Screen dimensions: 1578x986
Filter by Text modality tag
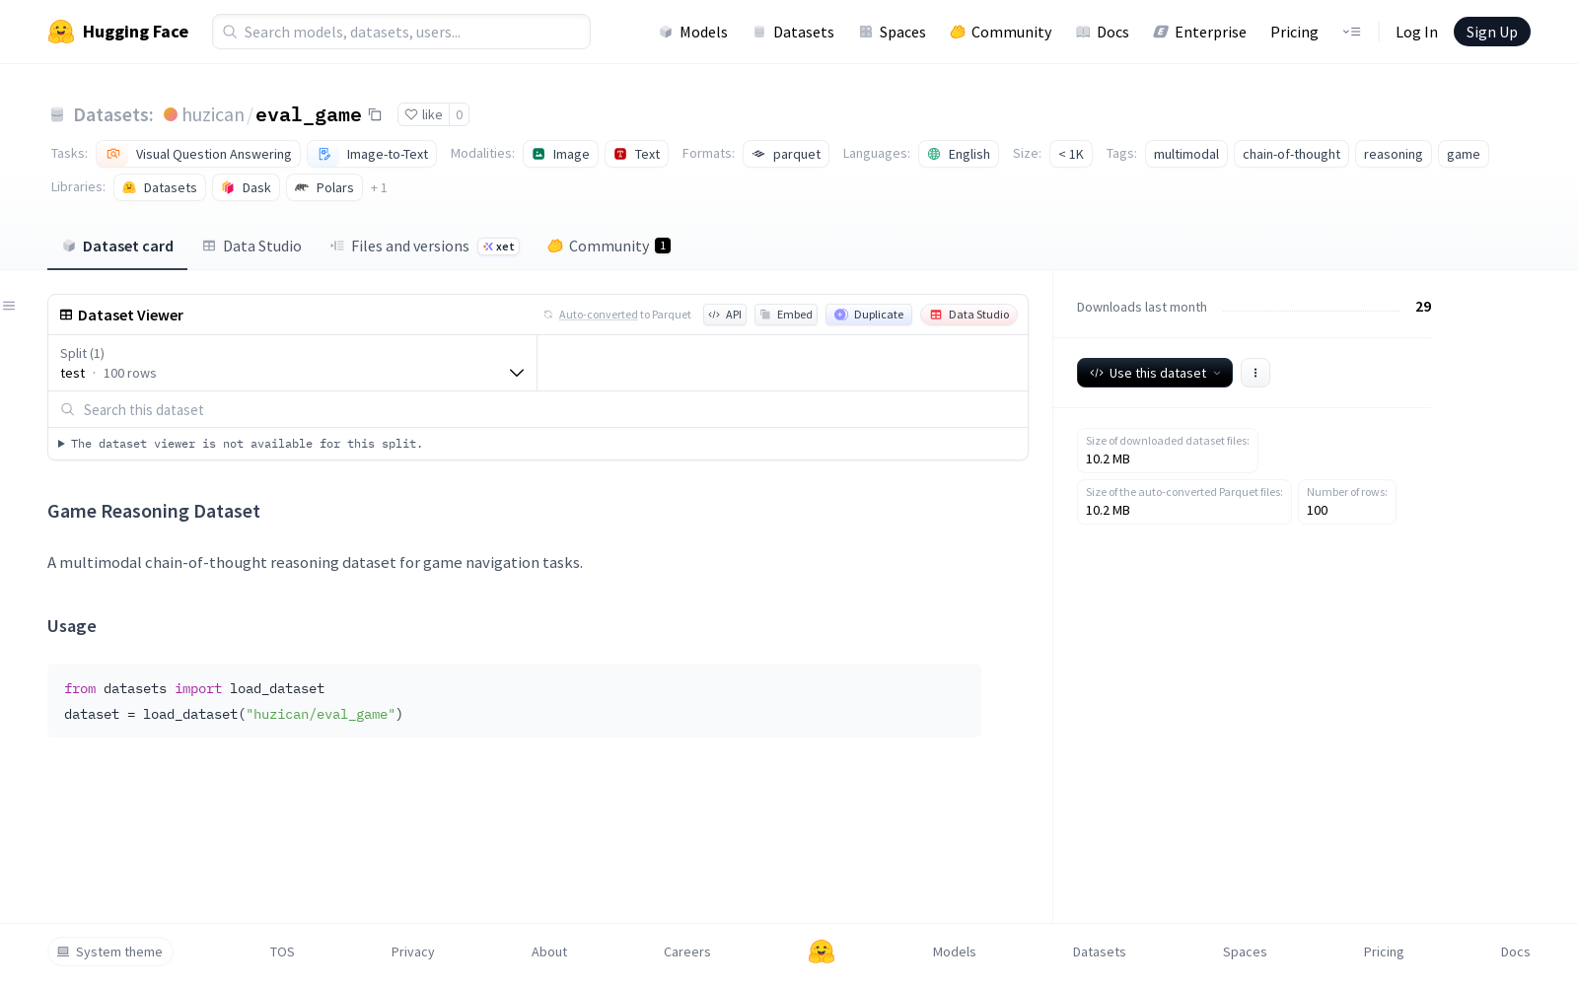636,154
